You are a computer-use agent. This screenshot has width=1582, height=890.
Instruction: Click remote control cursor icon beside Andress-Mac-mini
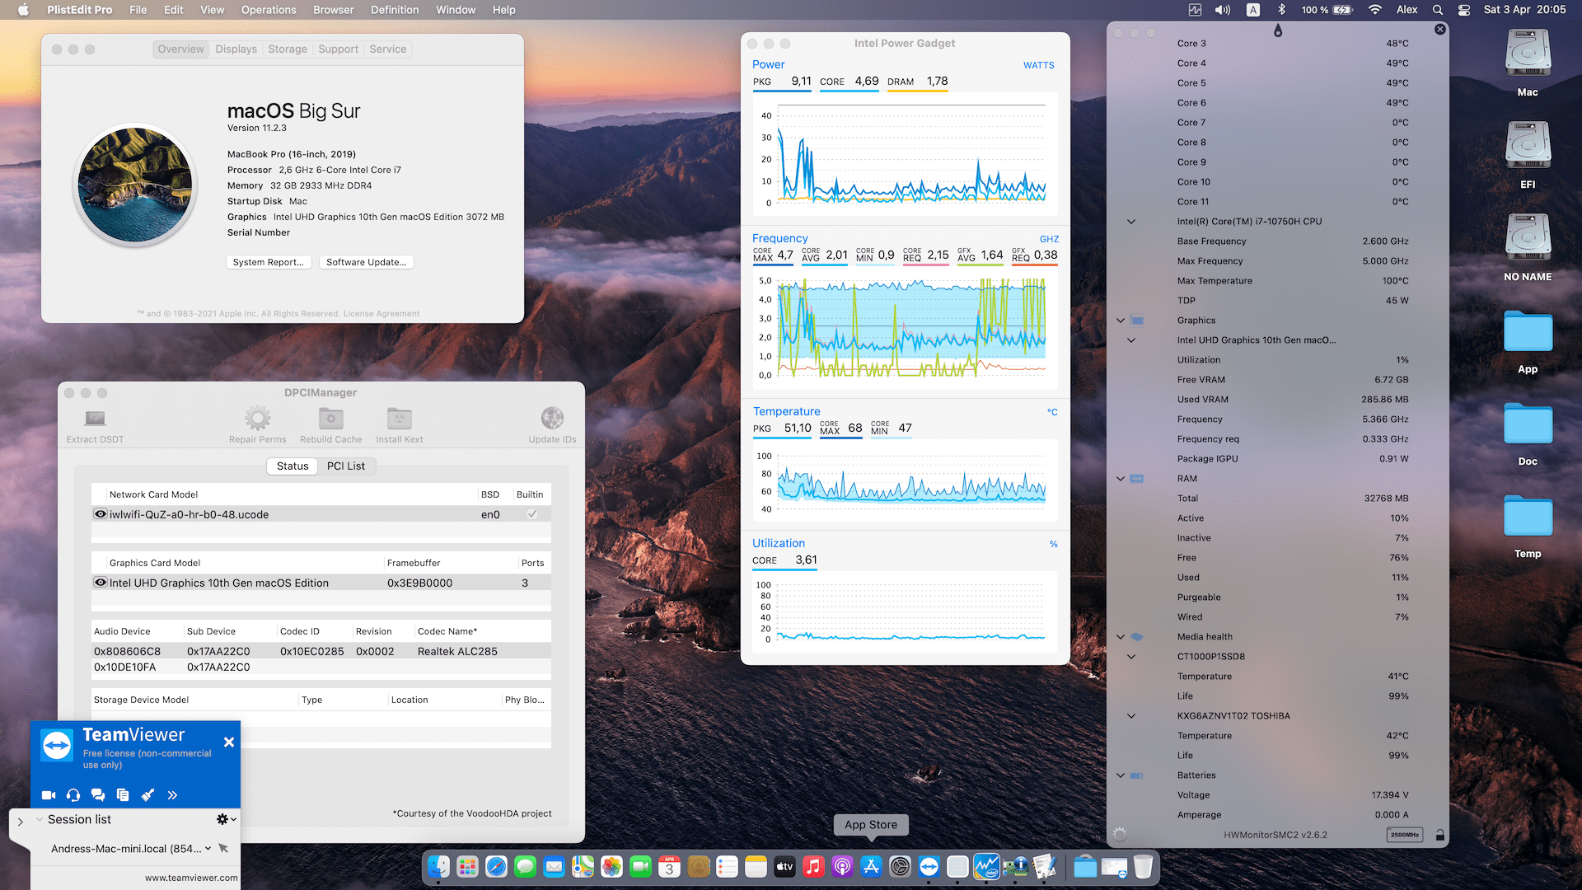coord(223,848)
